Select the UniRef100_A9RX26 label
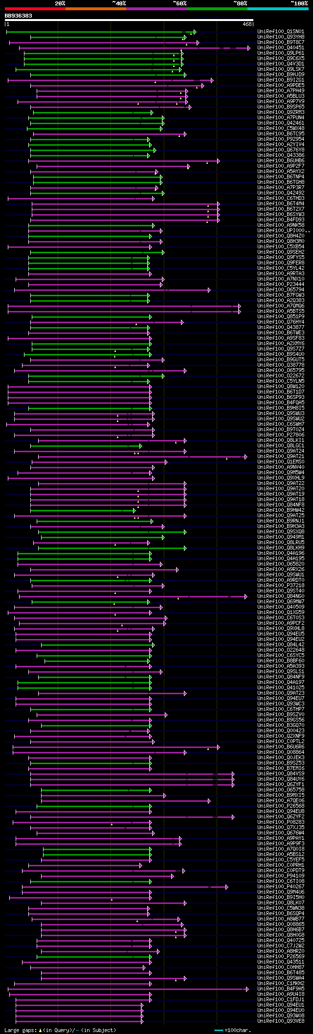313x1034 pixels. (x=281, y=570)
